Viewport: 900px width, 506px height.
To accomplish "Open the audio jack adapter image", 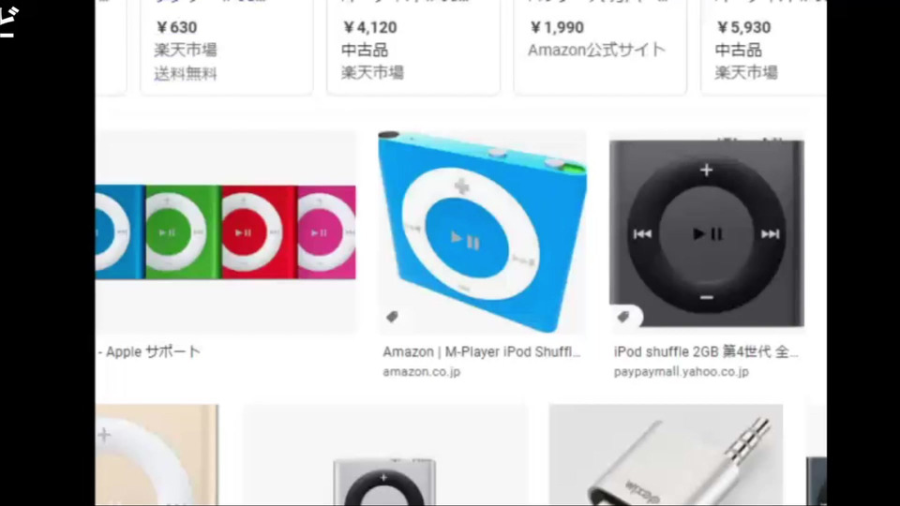I will [666, 455].
